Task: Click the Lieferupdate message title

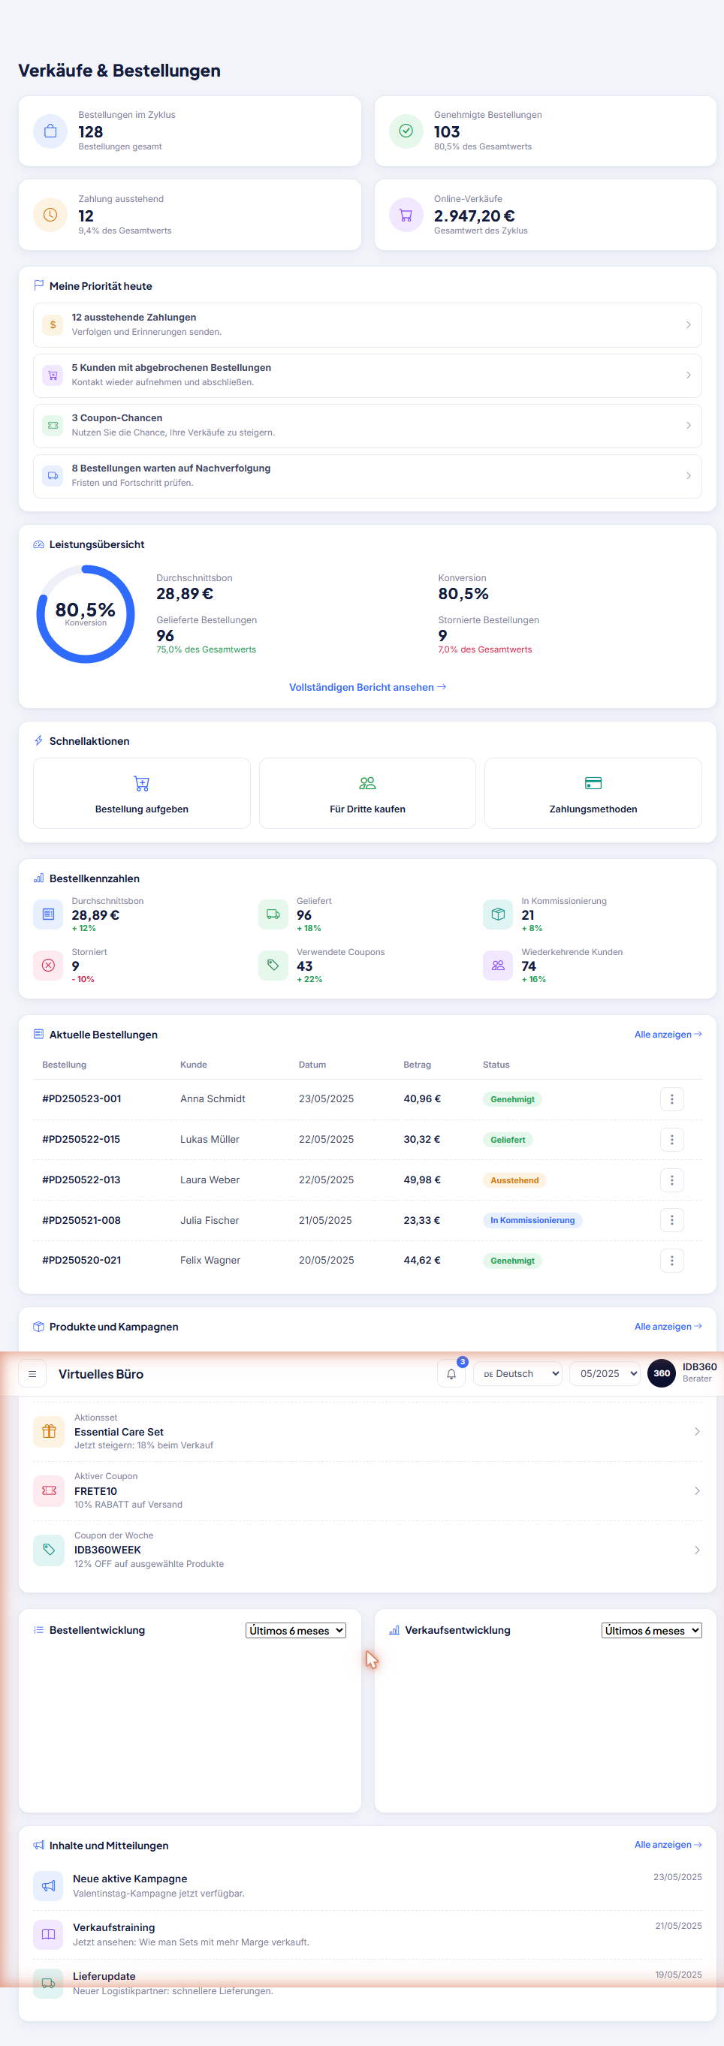Action: [x=104, y=1976]
